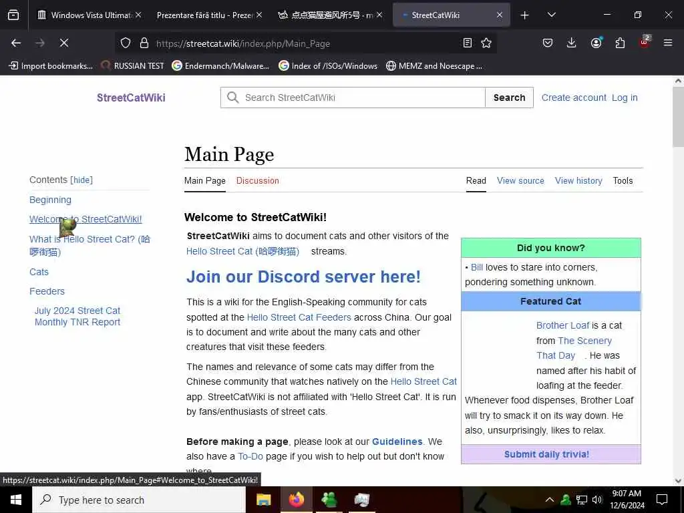684x513 pixels.
Task: Toggle reader view icon in address bar
Action: pos(467,43)
